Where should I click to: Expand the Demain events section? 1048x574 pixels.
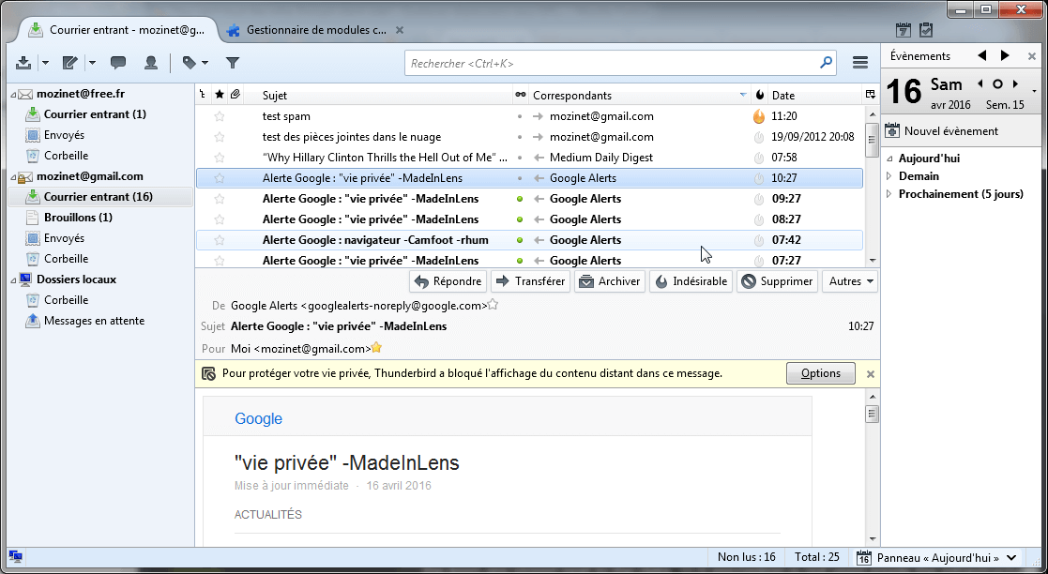coord(889,176)
